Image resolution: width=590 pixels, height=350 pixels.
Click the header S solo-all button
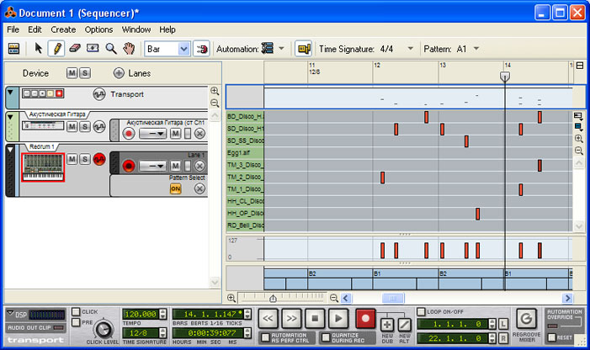(85, 73)
